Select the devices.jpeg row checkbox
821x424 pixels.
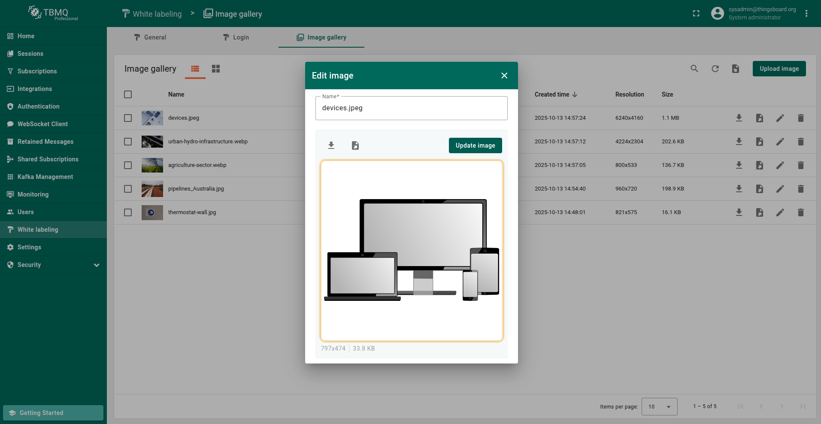point(128,118)
